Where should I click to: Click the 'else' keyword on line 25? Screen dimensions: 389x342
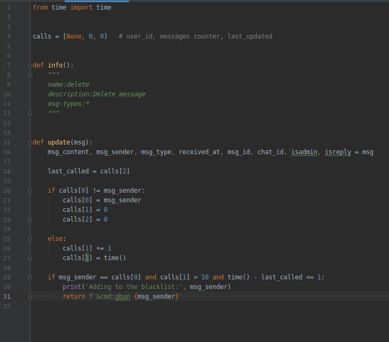pyautogui.click(x=55, y=239)
